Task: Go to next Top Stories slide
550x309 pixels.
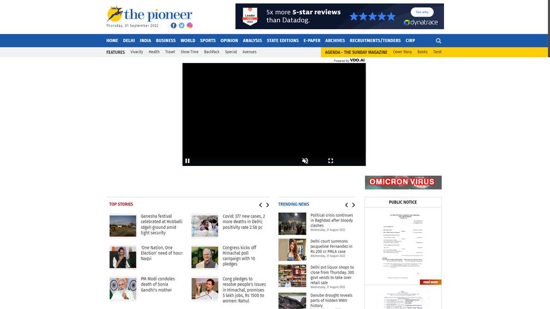Action: coord(268,205)
